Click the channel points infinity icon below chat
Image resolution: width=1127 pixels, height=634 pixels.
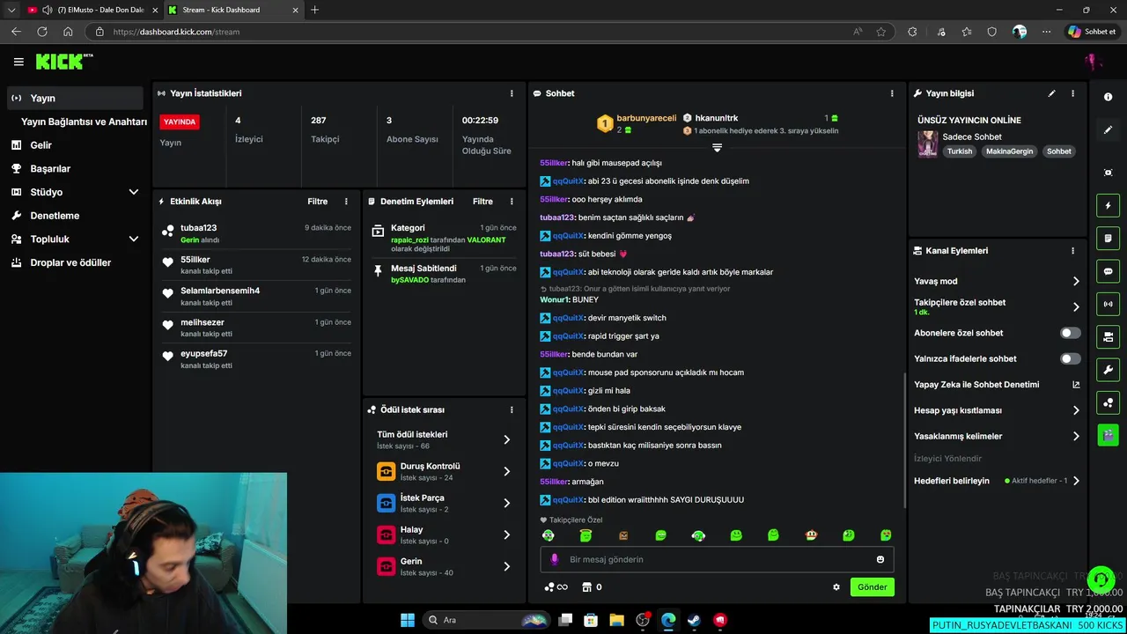556,587
